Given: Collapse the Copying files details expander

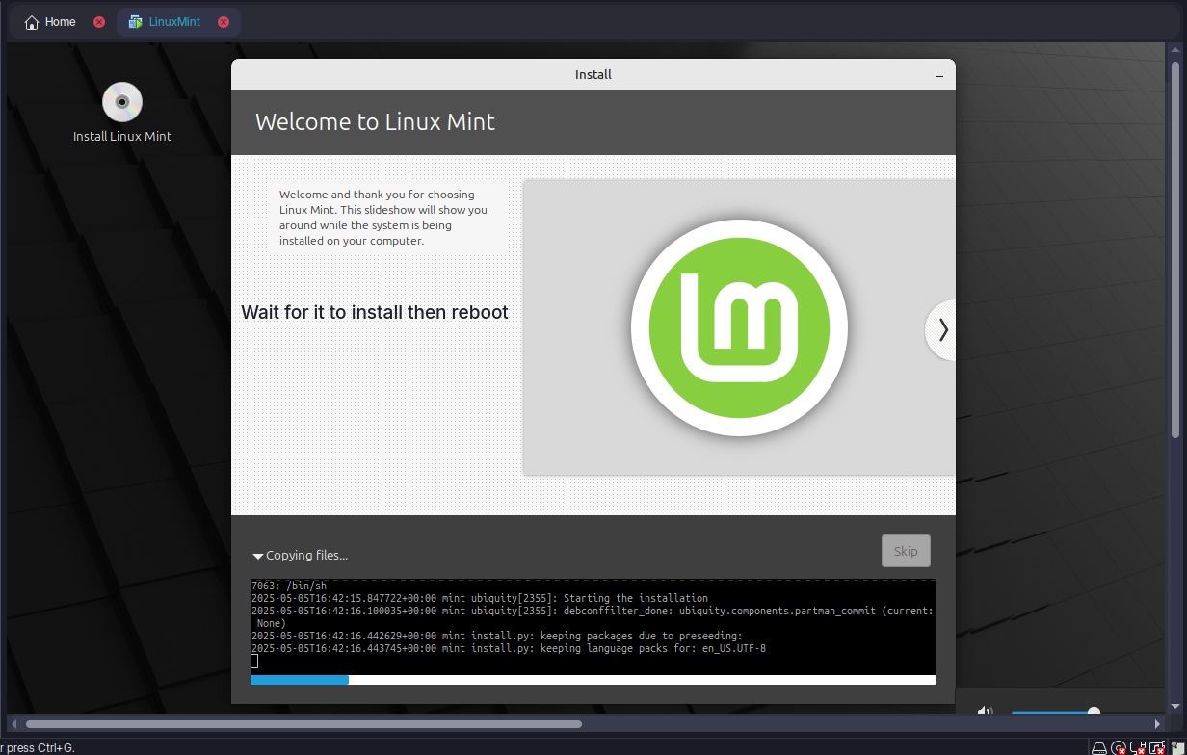Looking at the screenshot, I should click(x=258, y=556).
